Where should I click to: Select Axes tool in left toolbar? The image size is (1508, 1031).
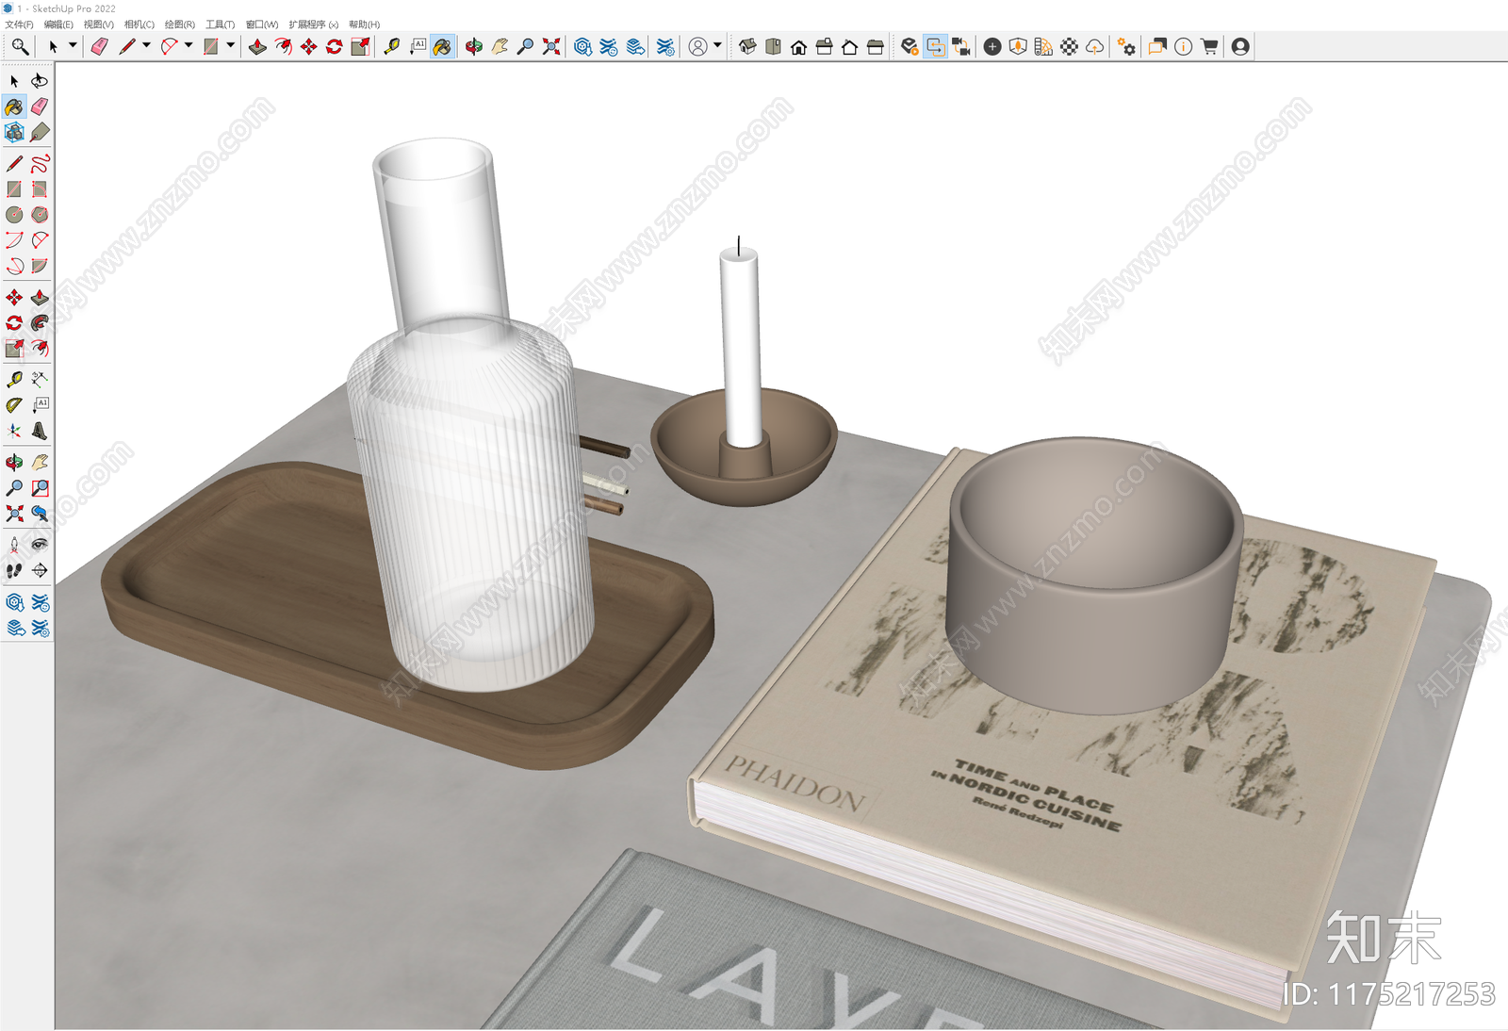(14, 431)
